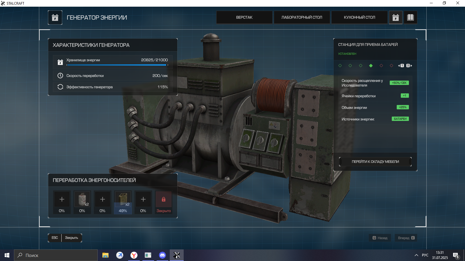
Task: Click the Хранилище энергии battery icon
Action: click(60, 62)
